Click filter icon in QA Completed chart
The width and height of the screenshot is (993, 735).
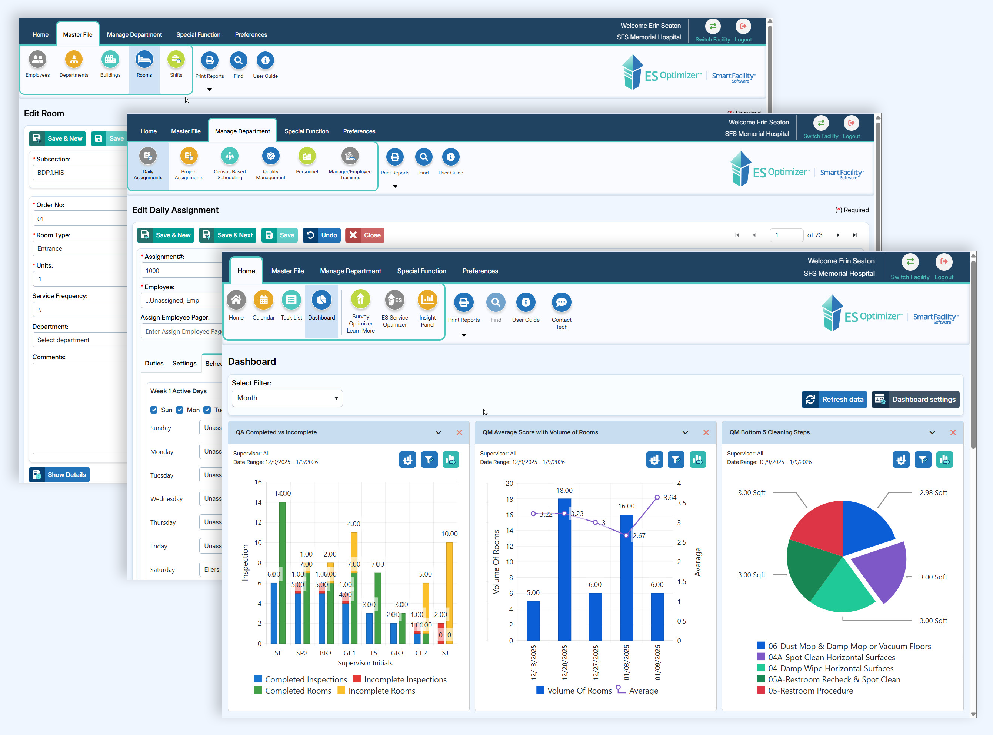[x=429, y=460]
